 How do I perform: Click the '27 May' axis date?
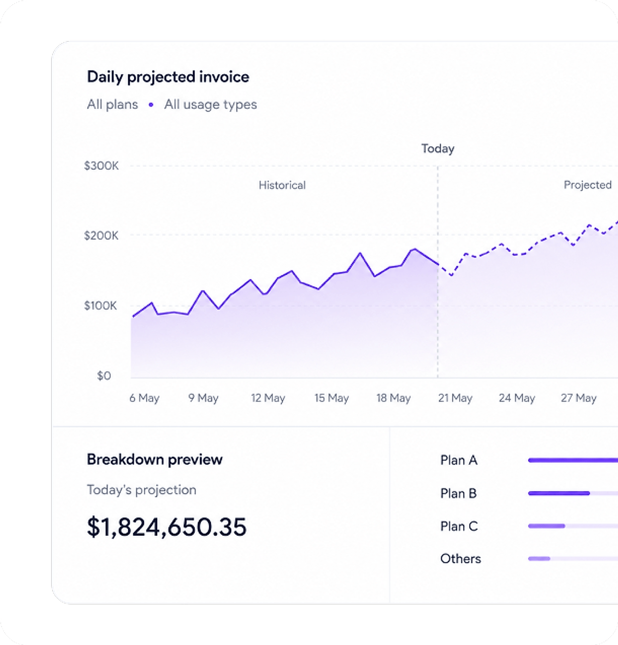tap(578, 398)
